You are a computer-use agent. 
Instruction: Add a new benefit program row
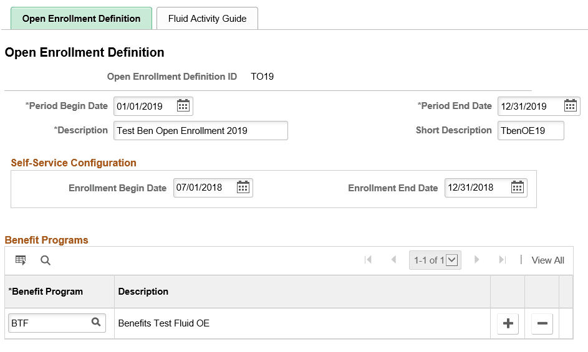click(x=508, y=323)
